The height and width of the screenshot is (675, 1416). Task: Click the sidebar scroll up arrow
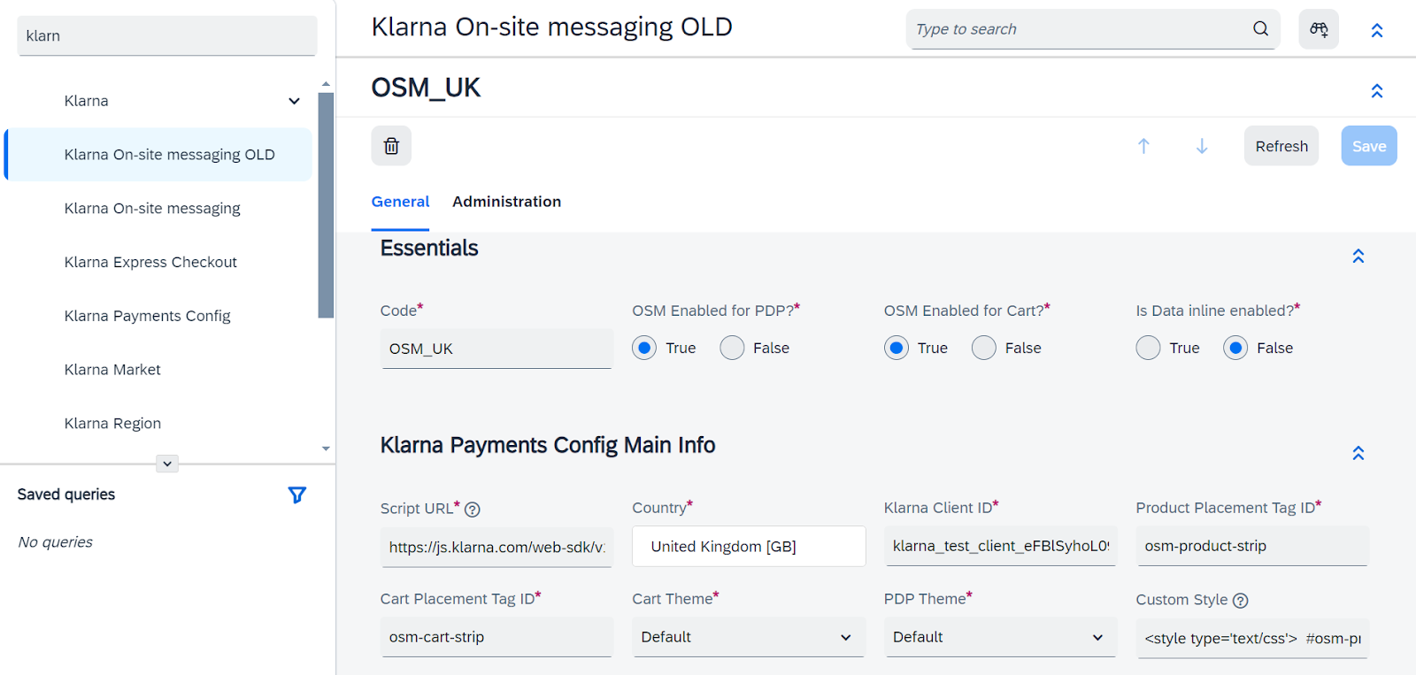(x=326, y=84)
